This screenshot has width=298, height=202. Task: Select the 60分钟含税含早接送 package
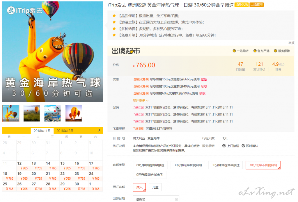coord(150,165)
